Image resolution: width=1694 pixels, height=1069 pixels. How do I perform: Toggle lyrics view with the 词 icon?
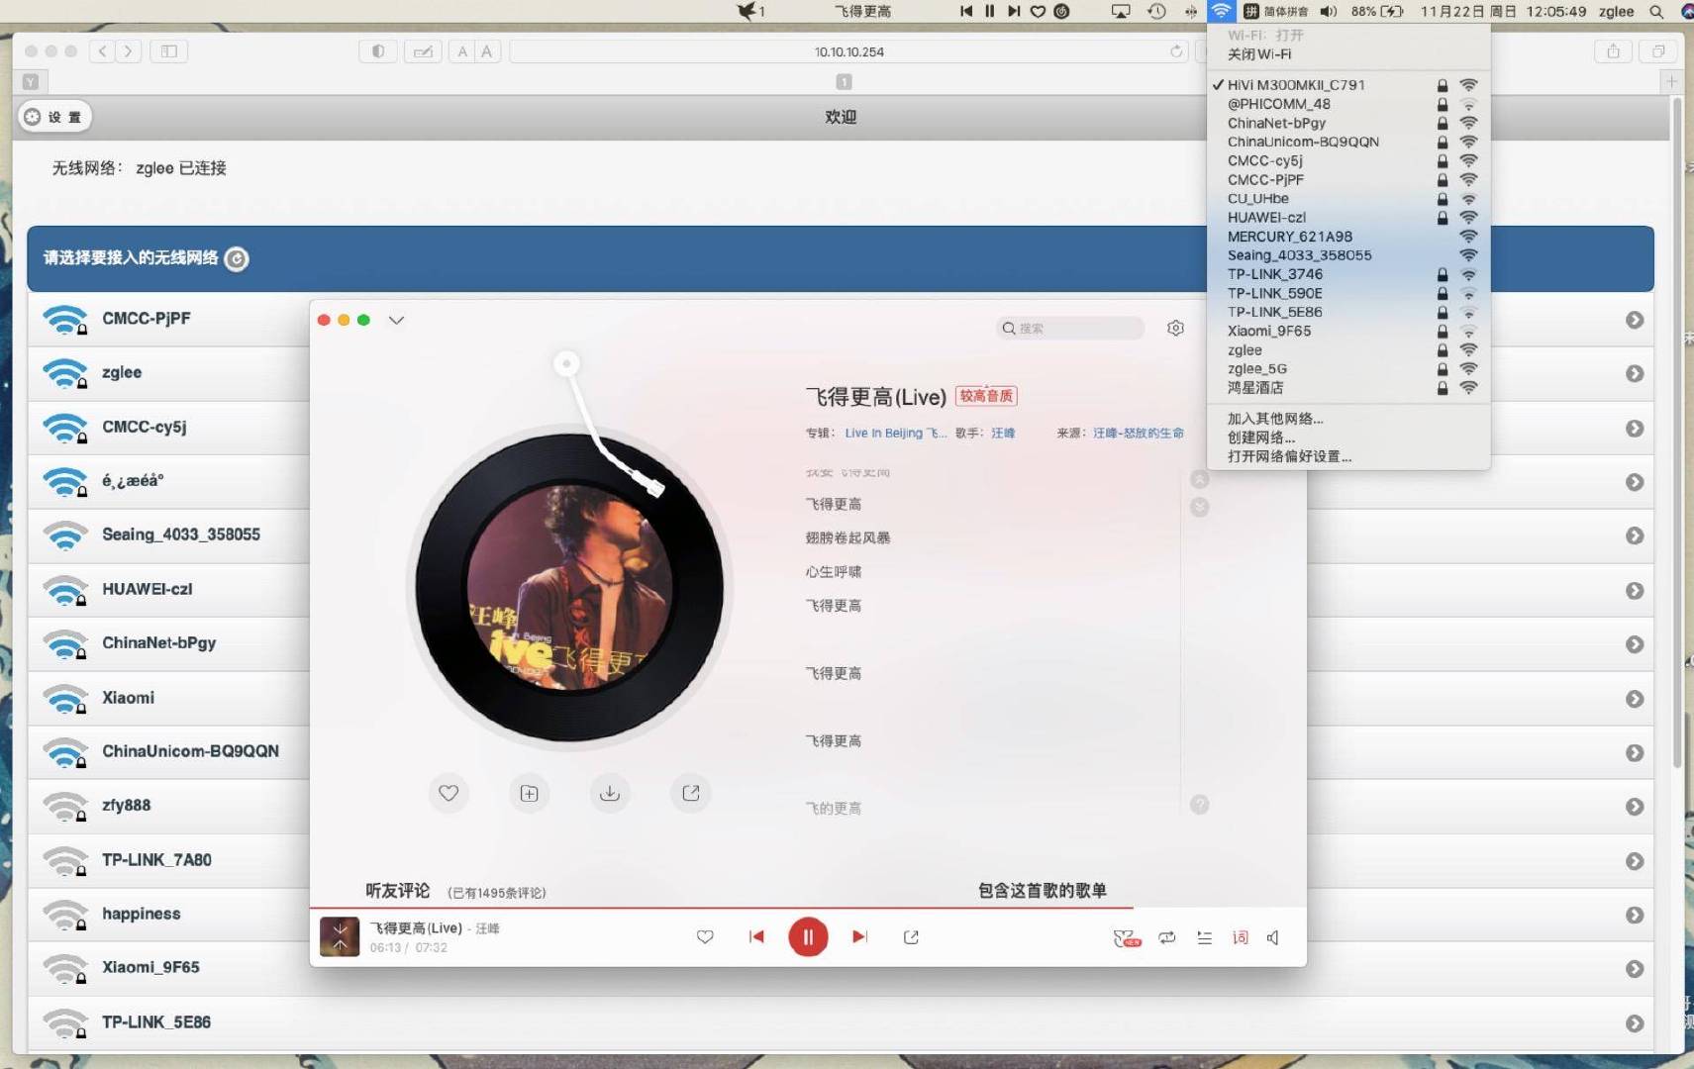click(x=1240, y=937)
